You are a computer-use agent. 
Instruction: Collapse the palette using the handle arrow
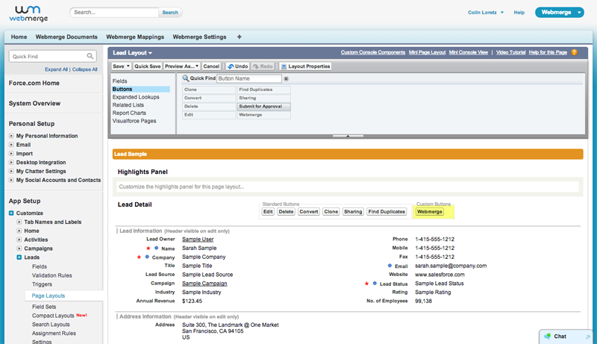click(x=348, y=136)
